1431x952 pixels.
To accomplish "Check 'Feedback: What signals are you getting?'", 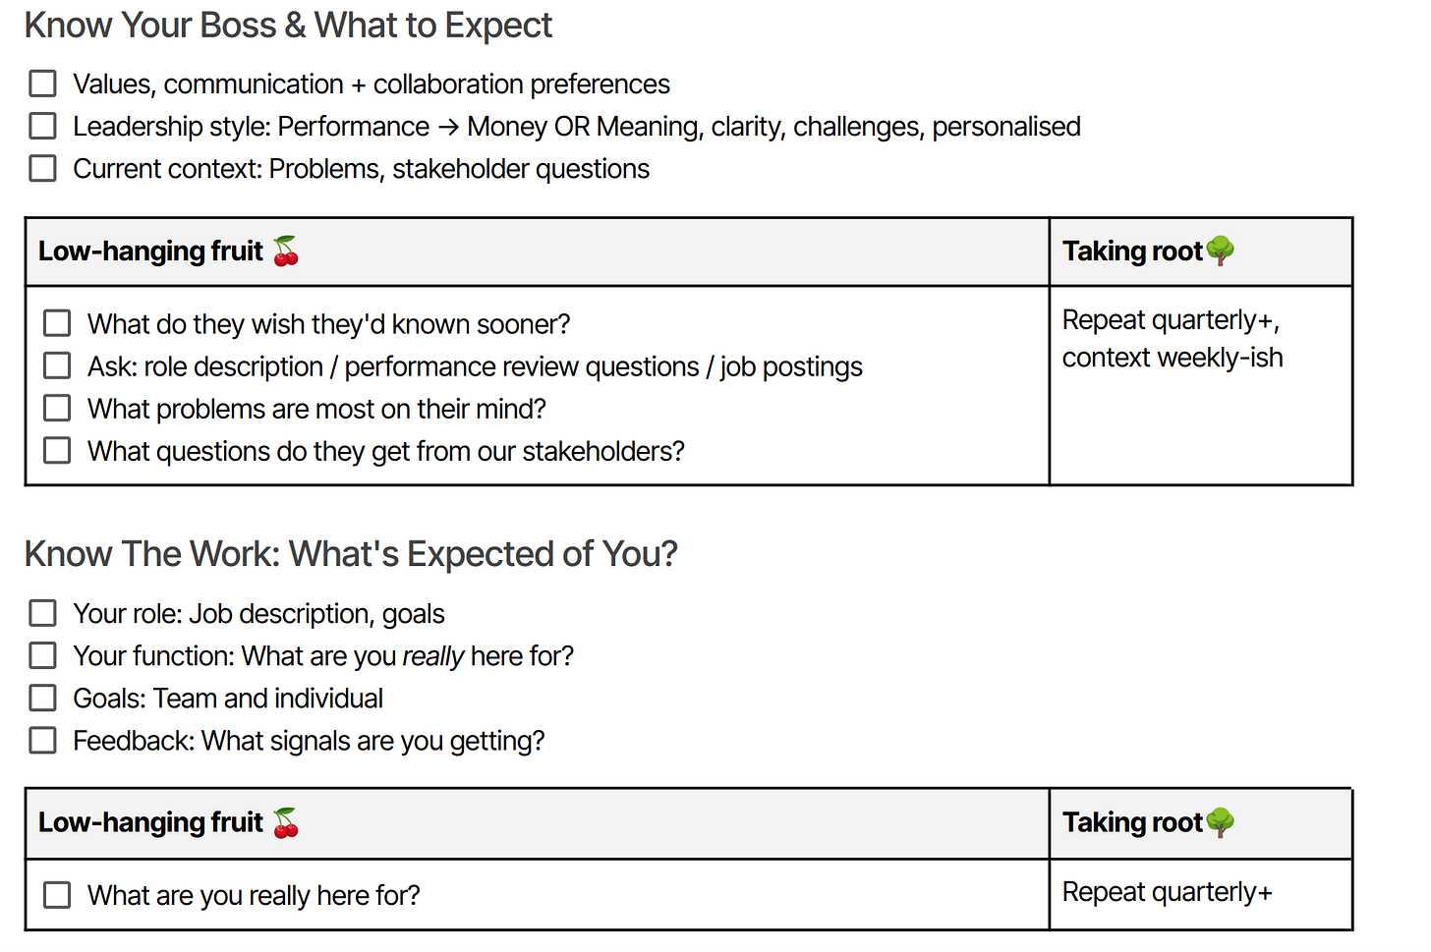I will click(x=42, y=740).
